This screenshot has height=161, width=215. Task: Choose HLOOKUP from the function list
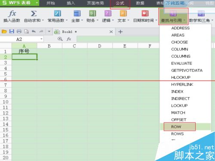tap(185, 77)
